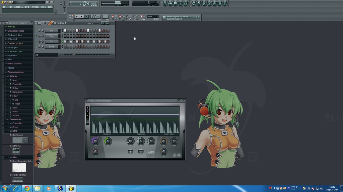Open the FILE menu
The height and width of the screenshot is (192, 343).
(x=5, y=7)
